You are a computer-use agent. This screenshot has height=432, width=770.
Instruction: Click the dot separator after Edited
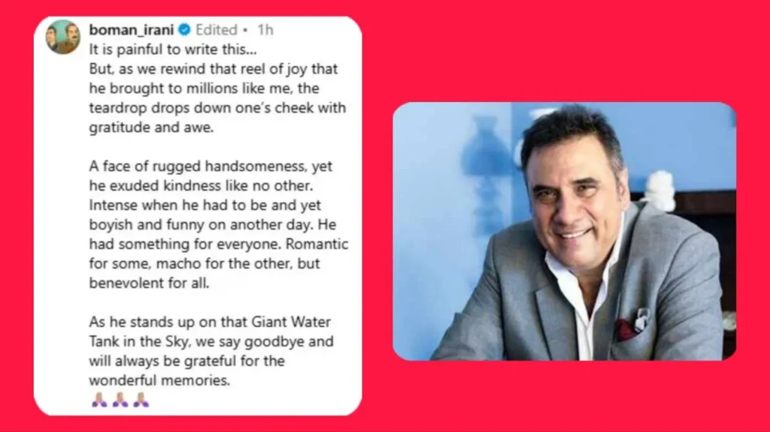pyautogui.click(x=245, y=30)
